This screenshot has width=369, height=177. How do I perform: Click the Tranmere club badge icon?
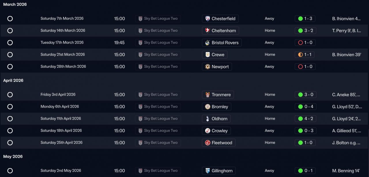(x=207, y=95)
